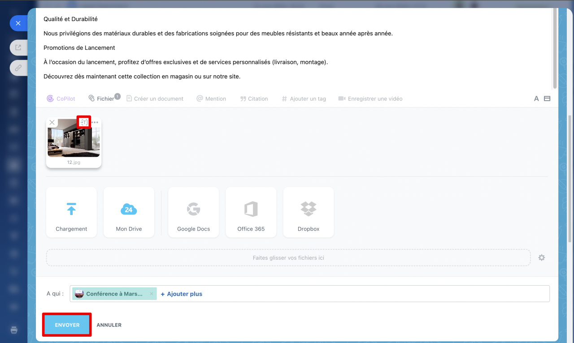Open the form in a new window
The width and height of the screenshot is (574, 343).
tap(18, 47)
